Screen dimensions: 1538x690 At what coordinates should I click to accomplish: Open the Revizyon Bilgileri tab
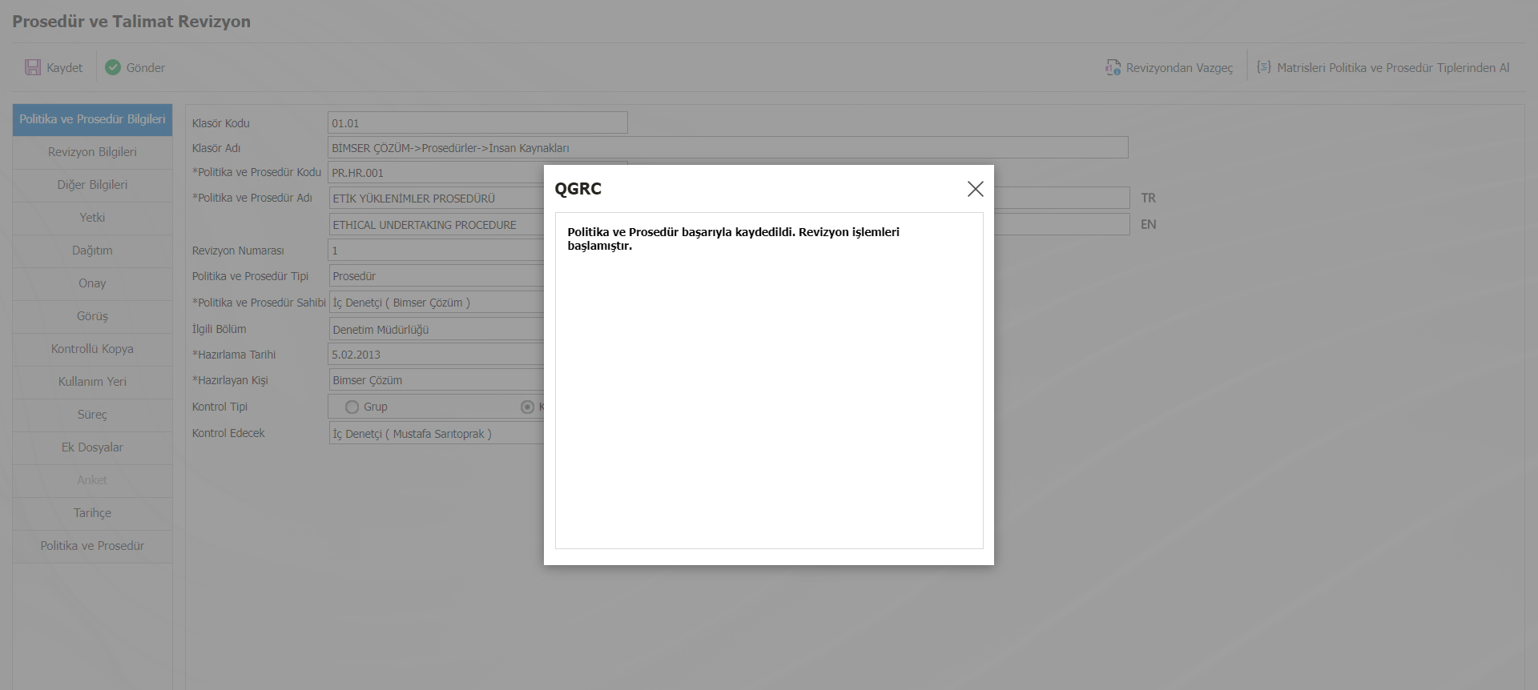[x=92, y=152]
